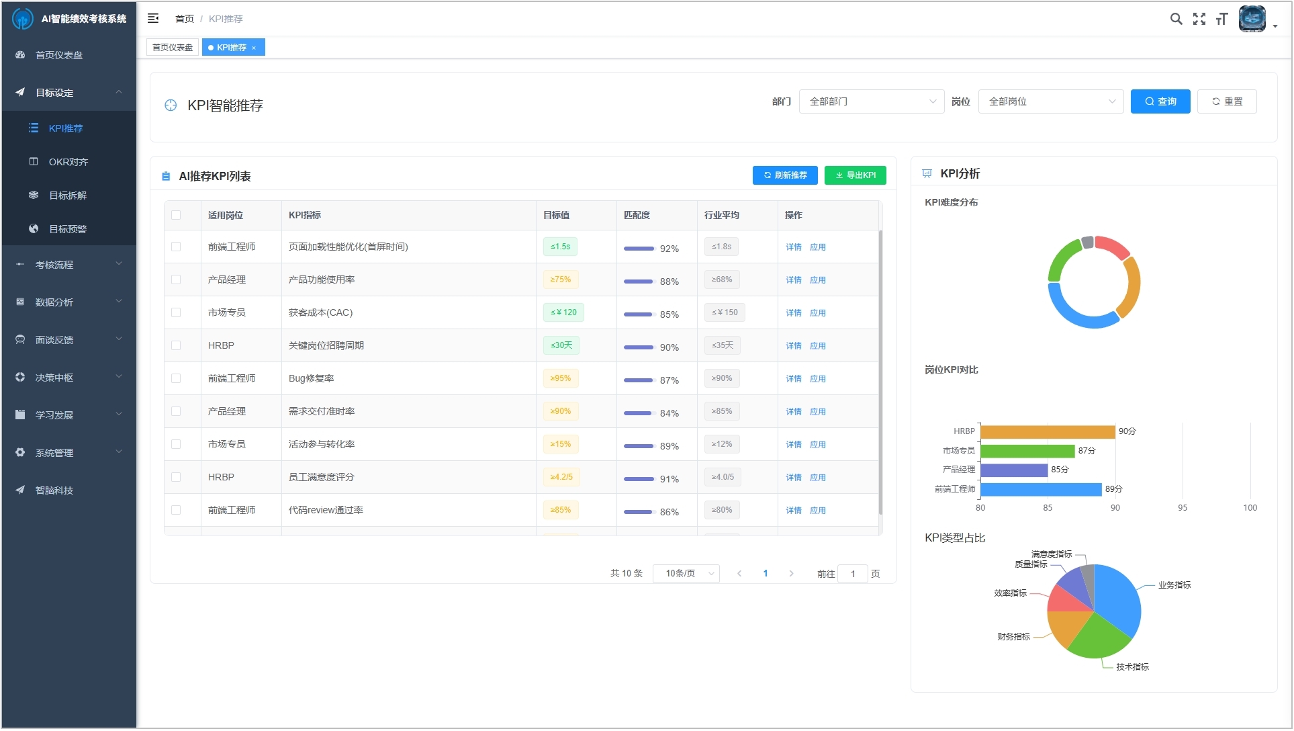Click the 导出KPI button
1294x731 pixels.
[x=855, y=175]
